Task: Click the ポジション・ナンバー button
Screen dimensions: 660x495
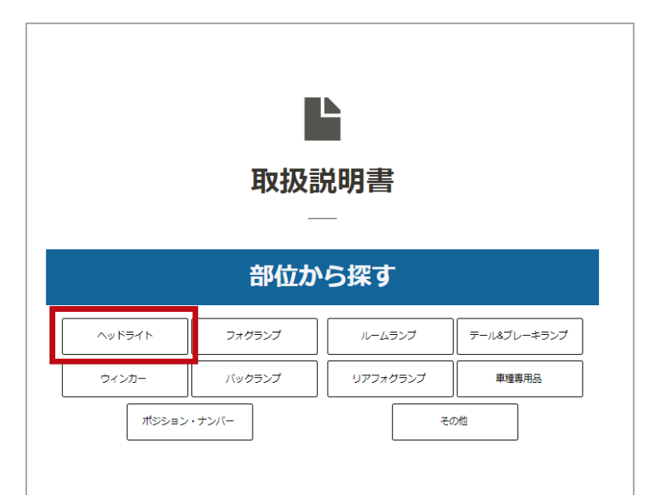Action: pos(190,422)
